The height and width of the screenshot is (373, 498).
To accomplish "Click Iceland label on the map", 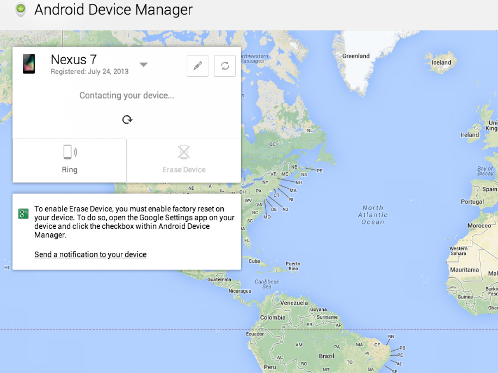I will pyautogui.click(x=441, y=63).
